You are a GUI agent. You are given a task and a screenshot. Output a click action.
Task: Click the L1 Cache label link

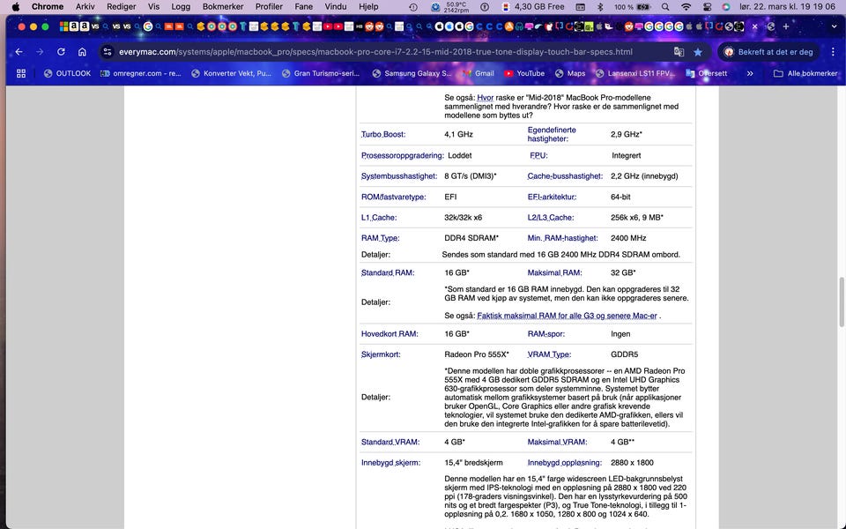tap(379, 218)
